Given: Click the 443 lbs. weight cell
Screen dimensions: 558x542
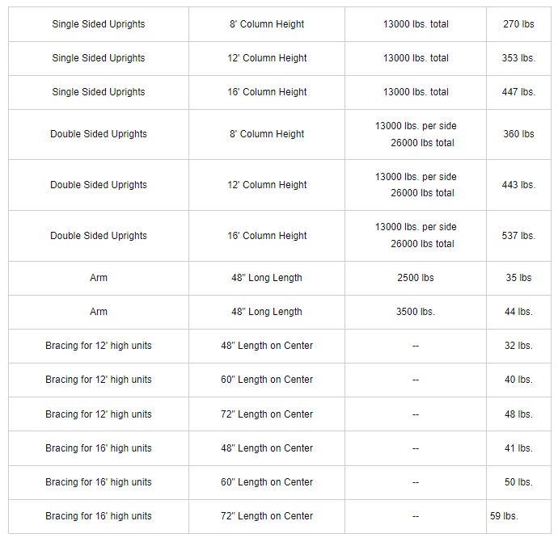Looking at the screenshot, I should coord(518,185).
